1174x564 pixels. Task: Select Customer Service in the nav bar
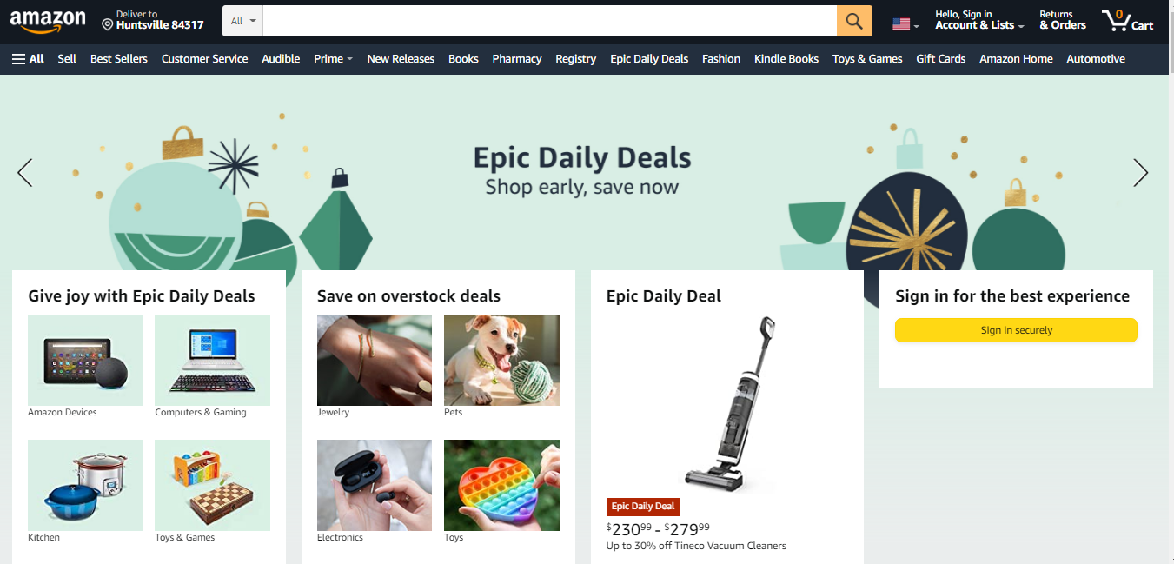coord(204,59)
